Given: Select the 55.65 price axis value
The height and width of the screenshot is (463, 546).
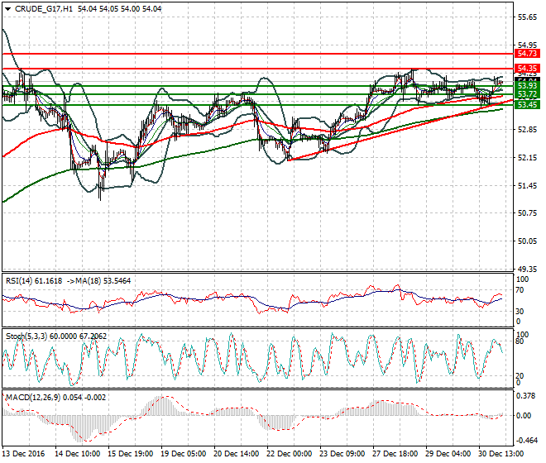Looking at the screenshot, I should 527,17.
